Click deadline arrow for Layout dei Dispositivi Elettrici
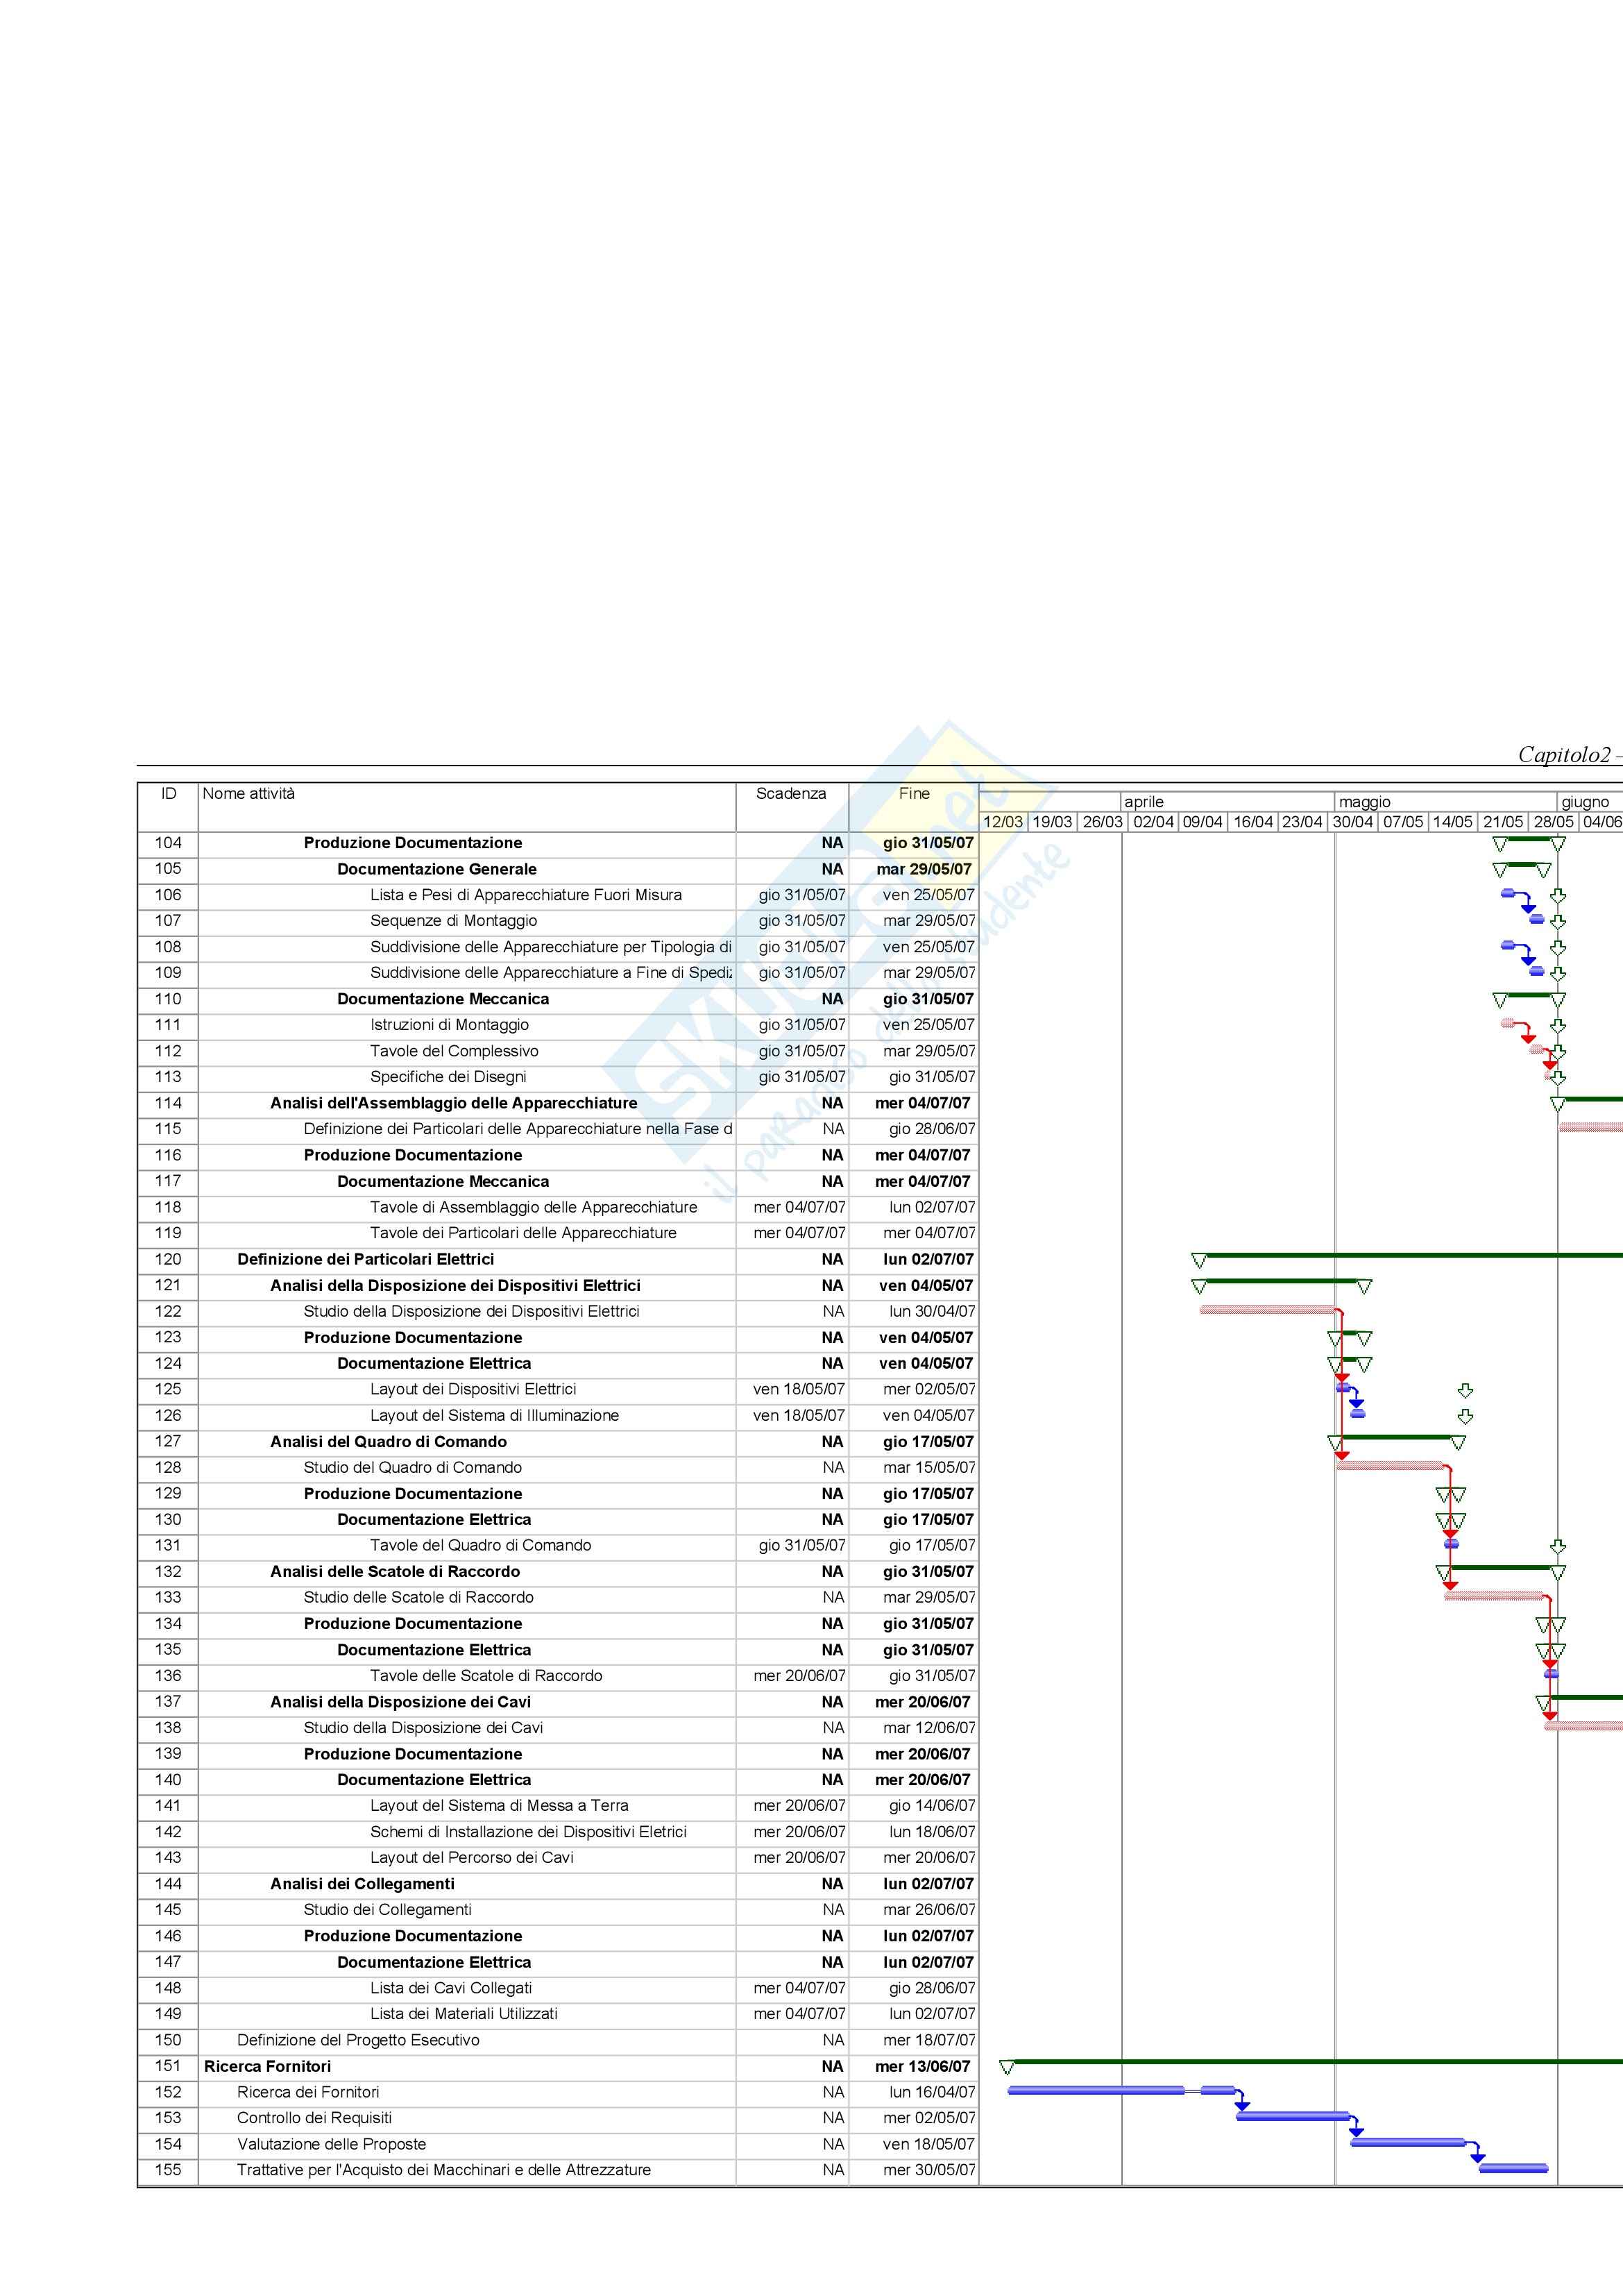The height and width of the screenshot is (2296, 1623). (x=1465, y=1390)
